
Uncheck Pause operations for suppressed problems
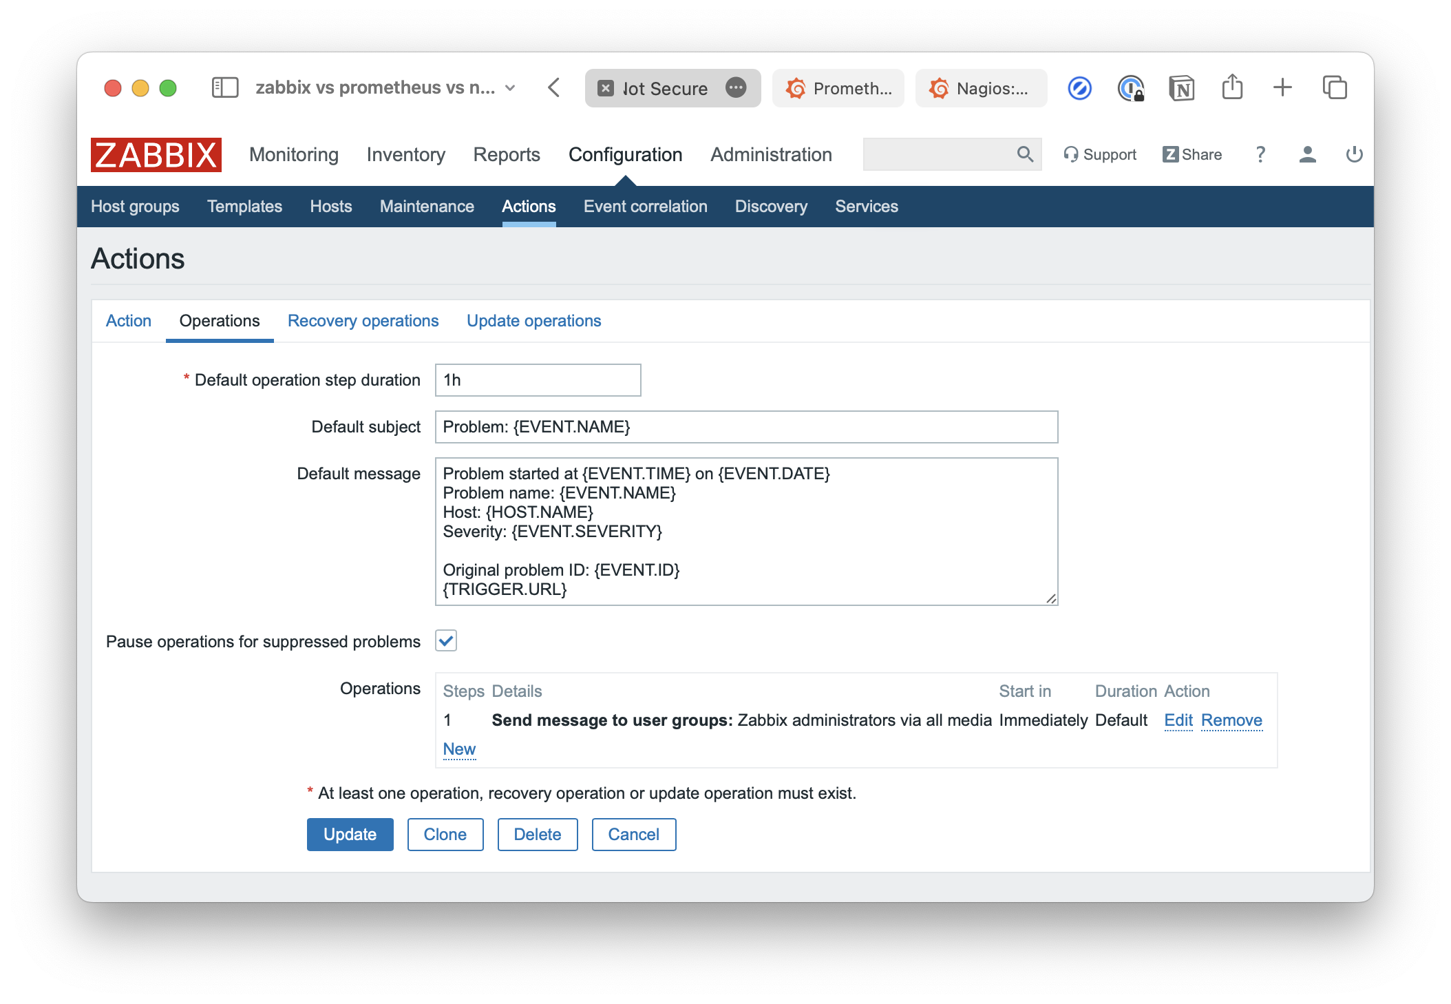coord(445,641)
